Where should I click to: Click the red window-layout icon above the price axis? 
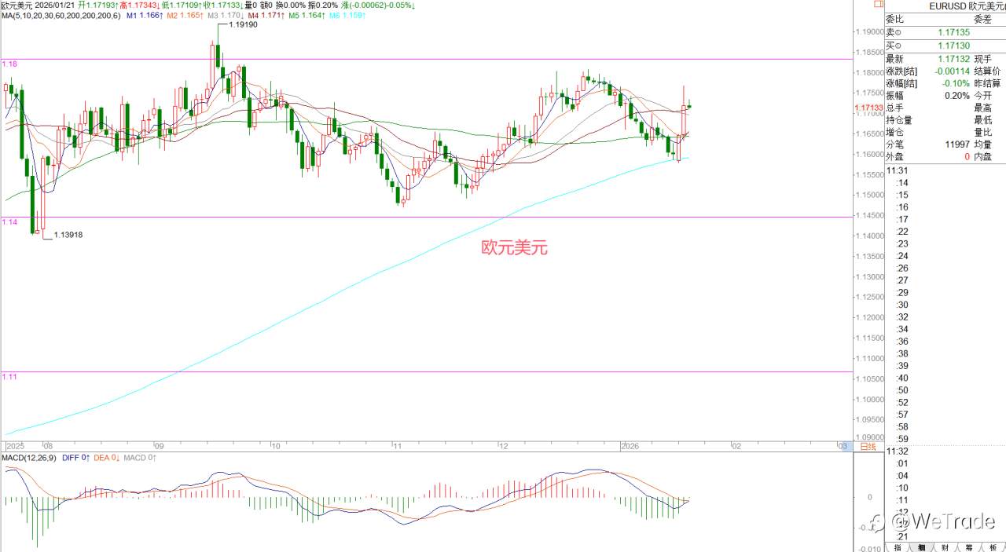click(879, 5)
